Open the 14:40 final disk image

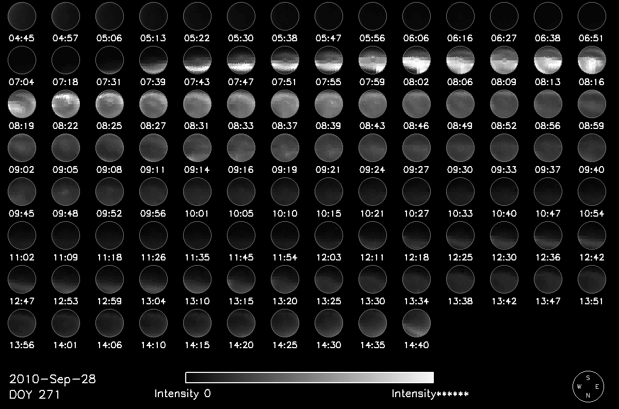tap(416, 323)
